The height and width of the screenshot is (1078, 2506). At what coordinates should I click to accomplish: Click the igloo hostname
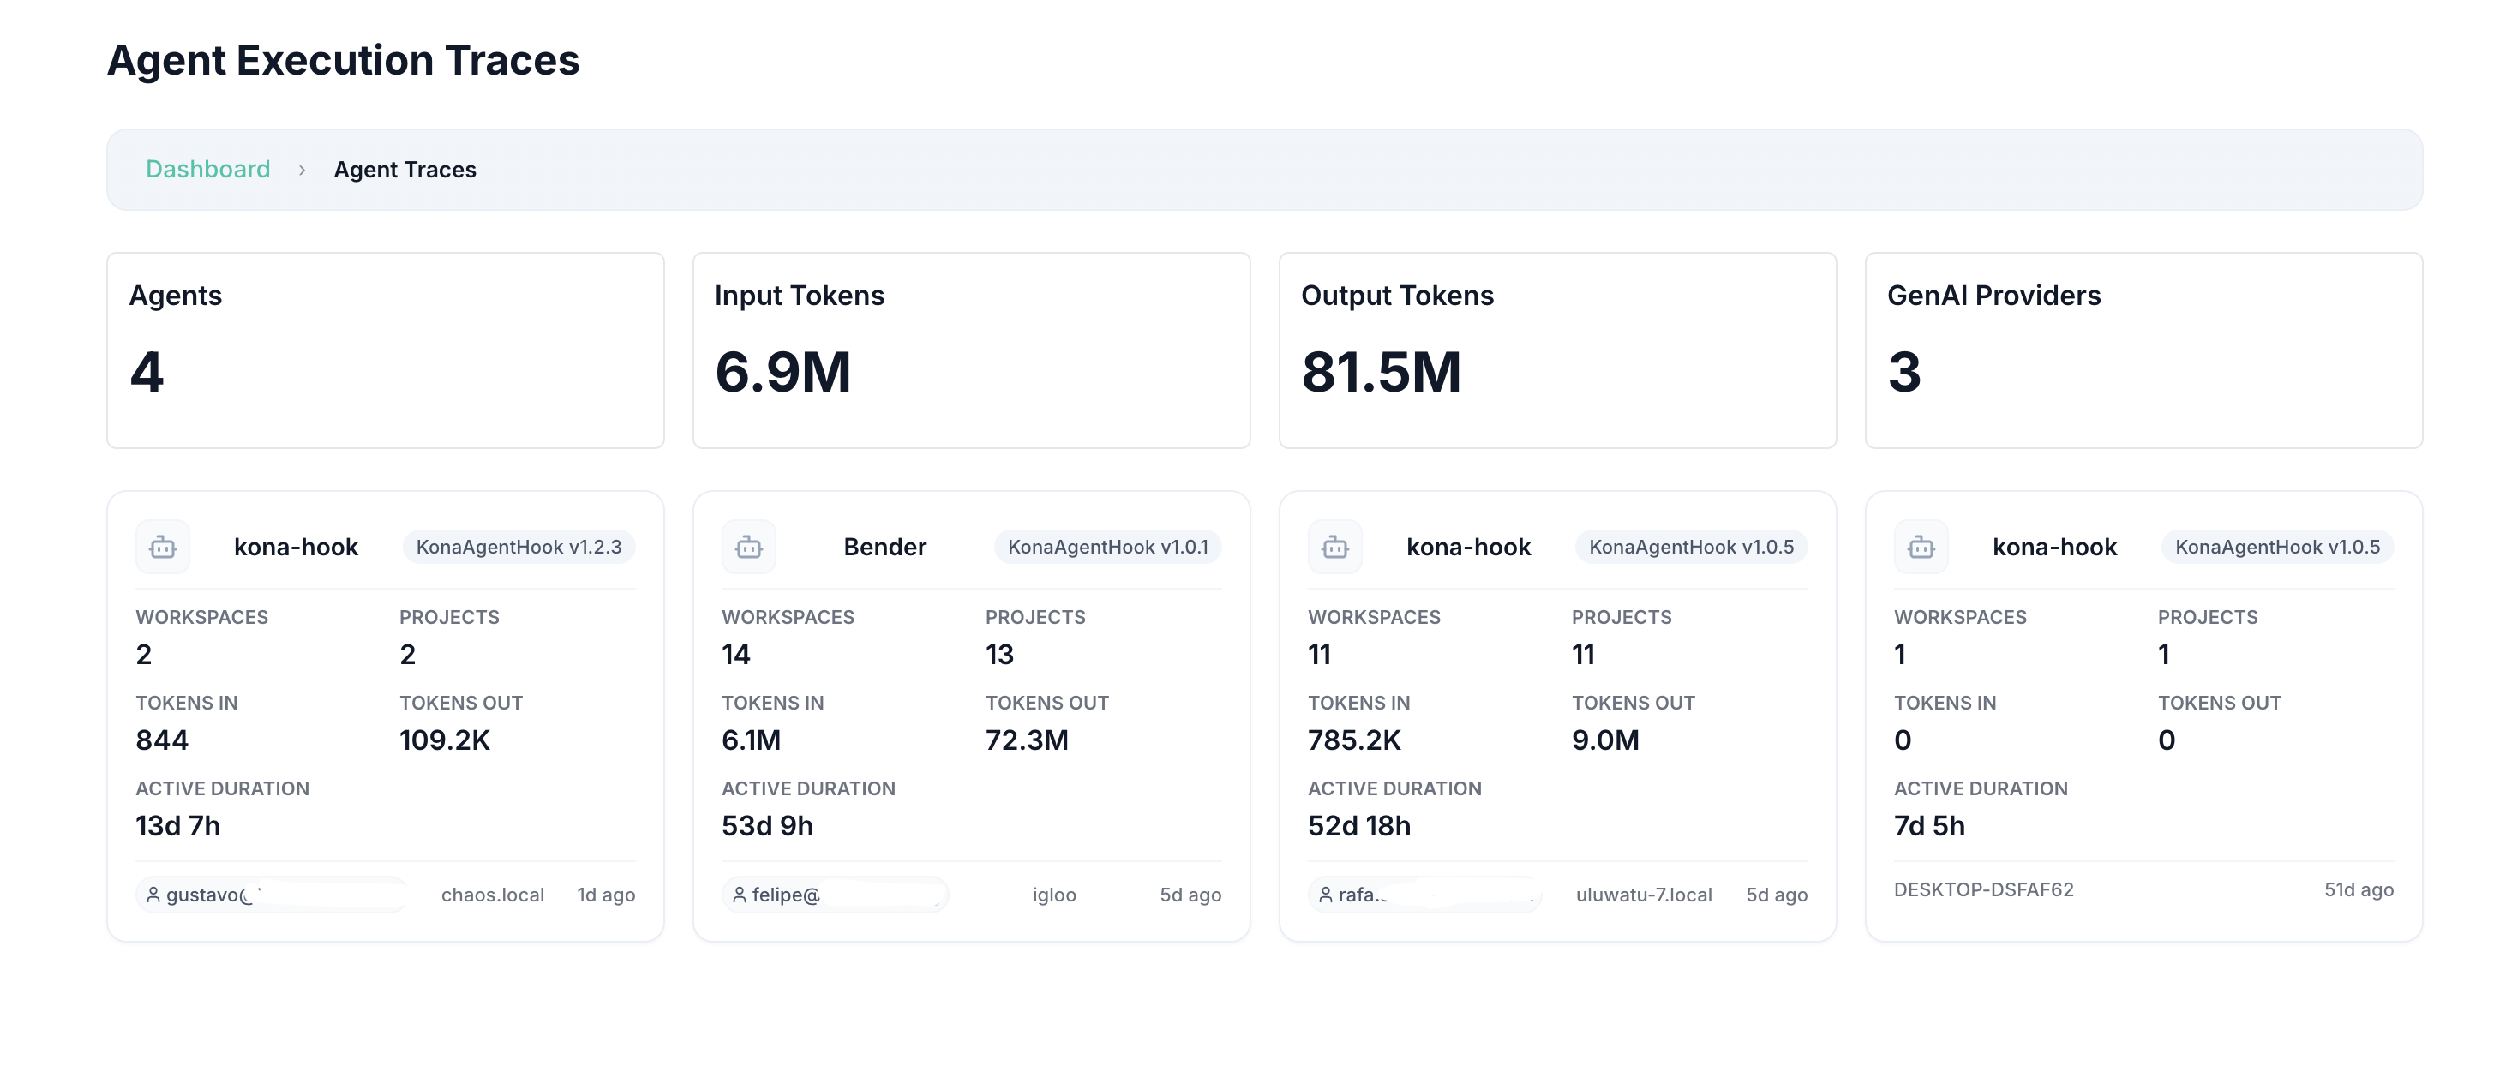point(1053,895)
